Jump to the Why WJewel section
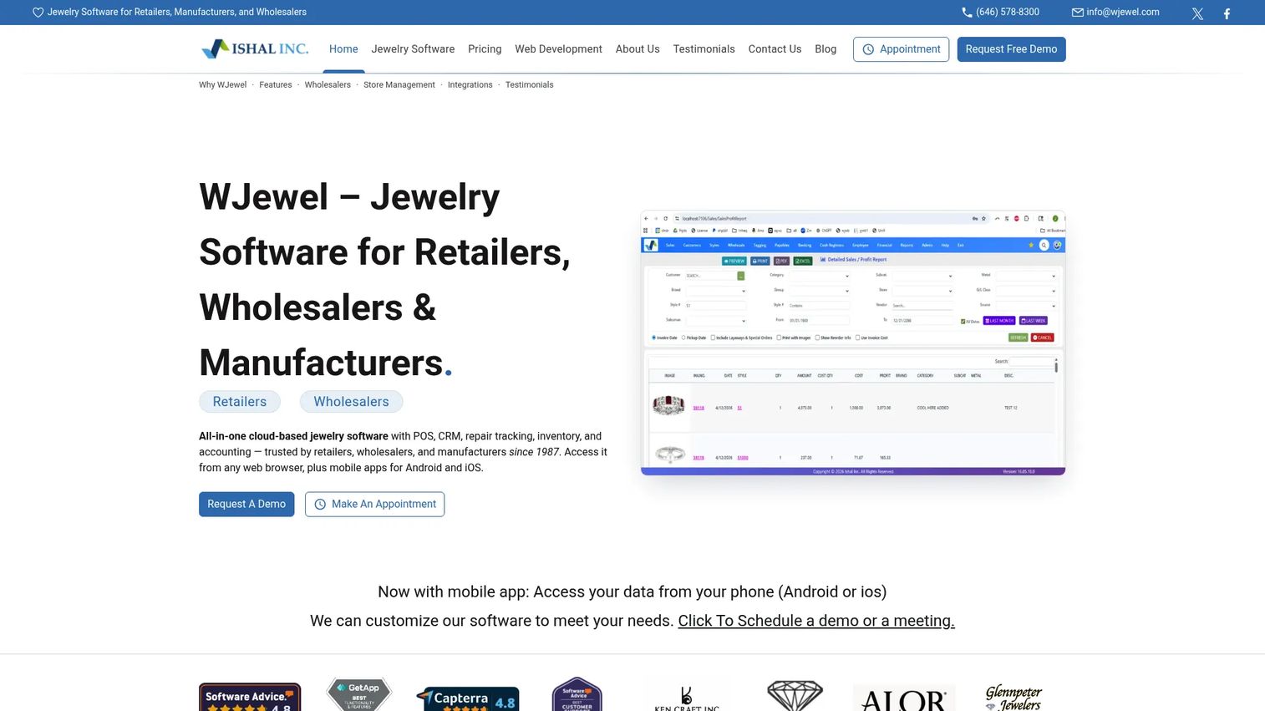The height and width of the screenshot is (711, 1265). pos(222,84)
